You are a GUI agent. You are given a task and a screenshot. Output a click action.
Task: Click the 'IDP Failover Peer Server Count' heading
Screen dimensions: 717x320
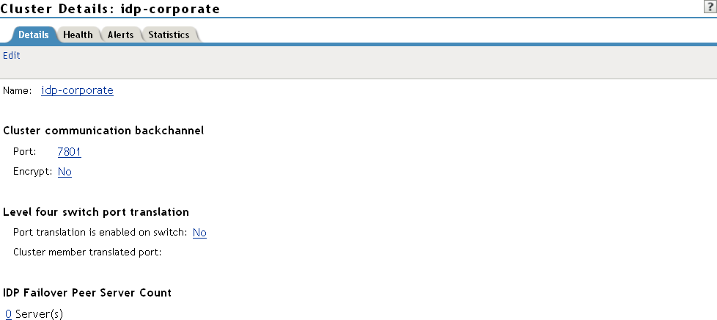tap(87, 292)
